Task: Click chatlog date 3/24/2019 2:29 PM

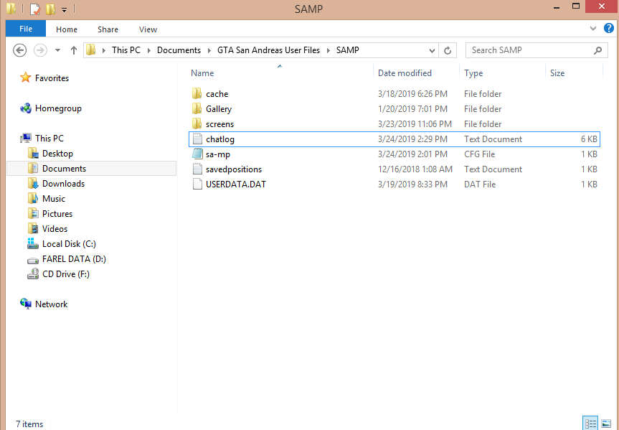Action: pyautogui.click(x=412, y=139)
